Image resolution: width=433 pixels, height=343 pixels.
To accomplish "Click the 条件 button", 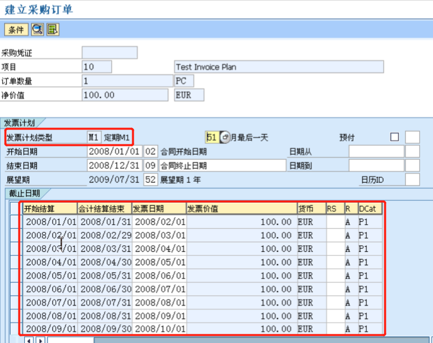I will pyautogui.click(x=16, y=30).
